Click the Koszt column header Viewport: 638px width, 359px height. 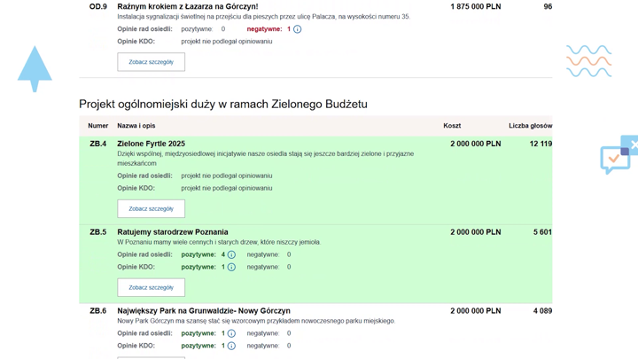pyautogui.click(x=452, y=126)
